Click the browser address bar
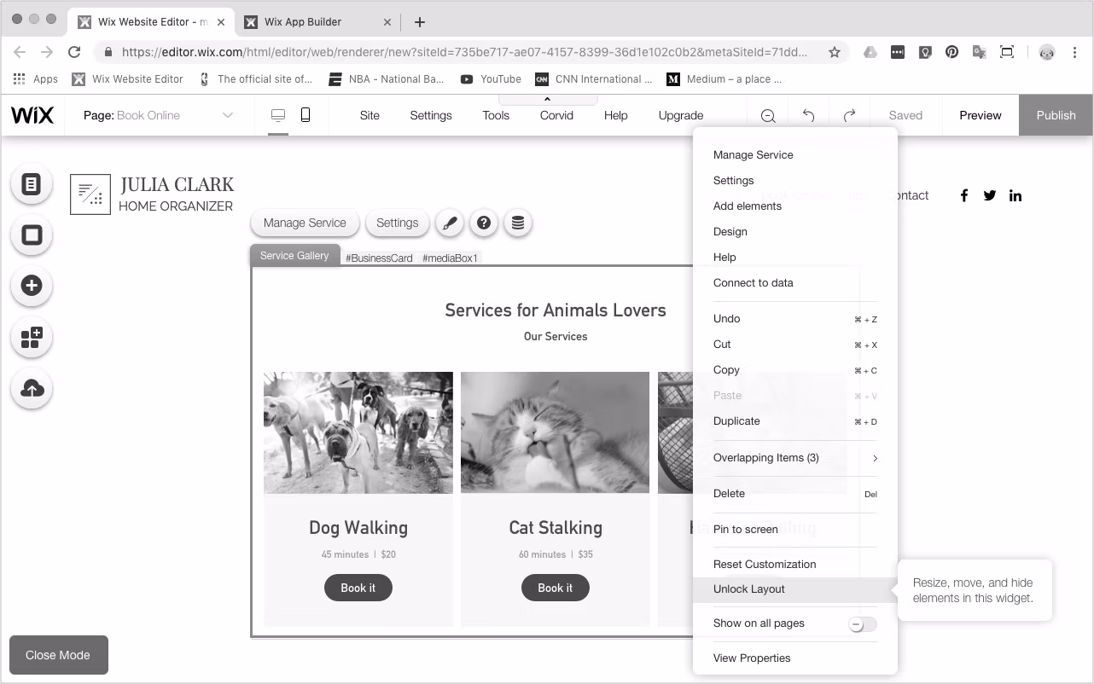The image size is (1094, 684). pyautogui.click(x=471, y=52)
